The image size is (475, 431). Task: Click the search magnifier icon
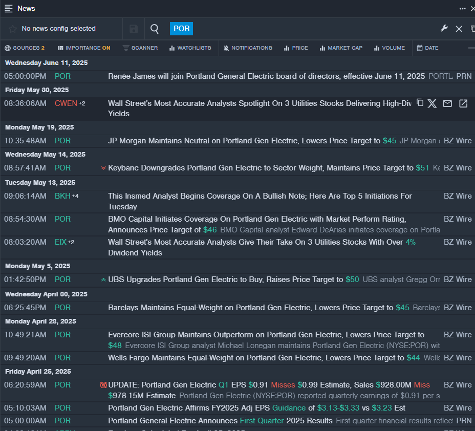155,29
